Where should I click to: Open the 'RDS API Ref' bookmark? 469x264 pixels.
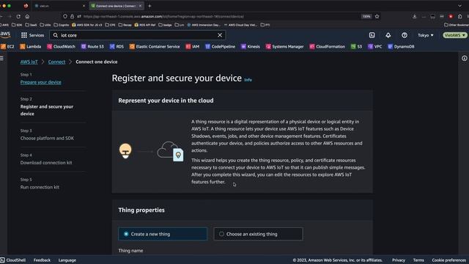click(x=145, y=25)
